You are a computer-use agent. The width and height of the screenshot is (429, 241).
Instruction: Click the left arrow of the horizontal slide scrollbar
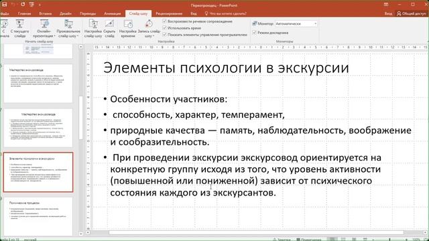pos(88,232)
